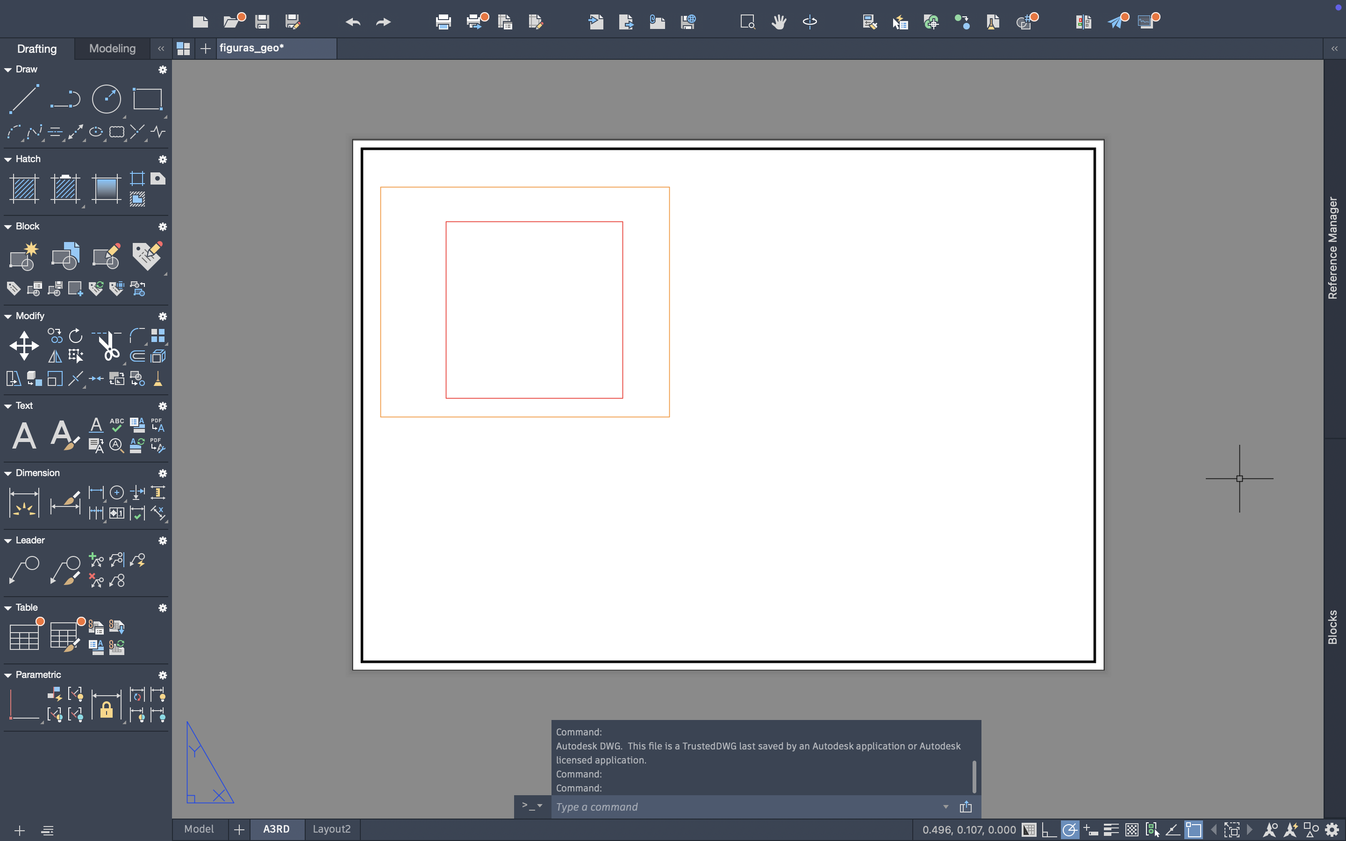Select the Move tool in Modify
The height and width of the screenshot is (841, 1346).
24,345
